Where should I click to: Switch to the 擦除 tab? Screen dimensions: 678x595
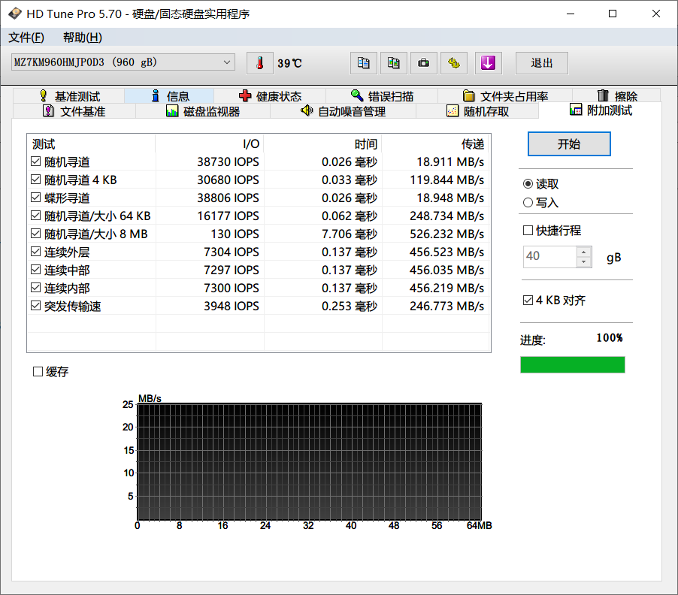tap(616, 96)
